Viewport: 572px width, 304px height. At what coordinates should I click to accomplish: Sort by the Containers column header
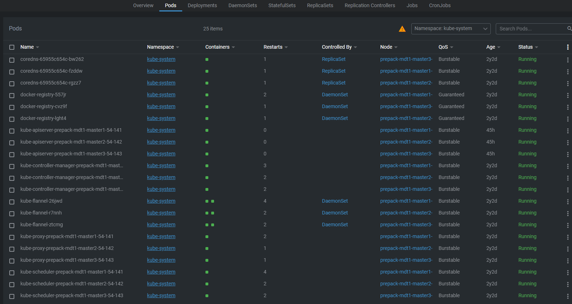tap(220, 47)
